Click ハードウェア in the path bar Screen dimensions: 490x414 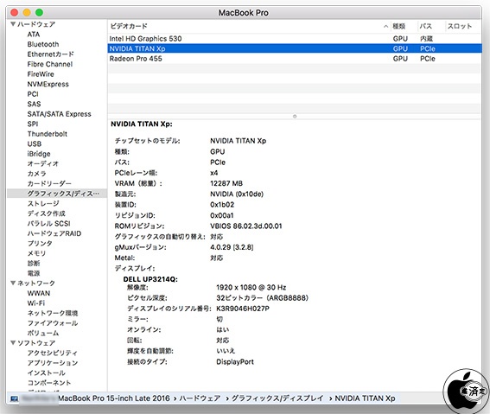200,398
